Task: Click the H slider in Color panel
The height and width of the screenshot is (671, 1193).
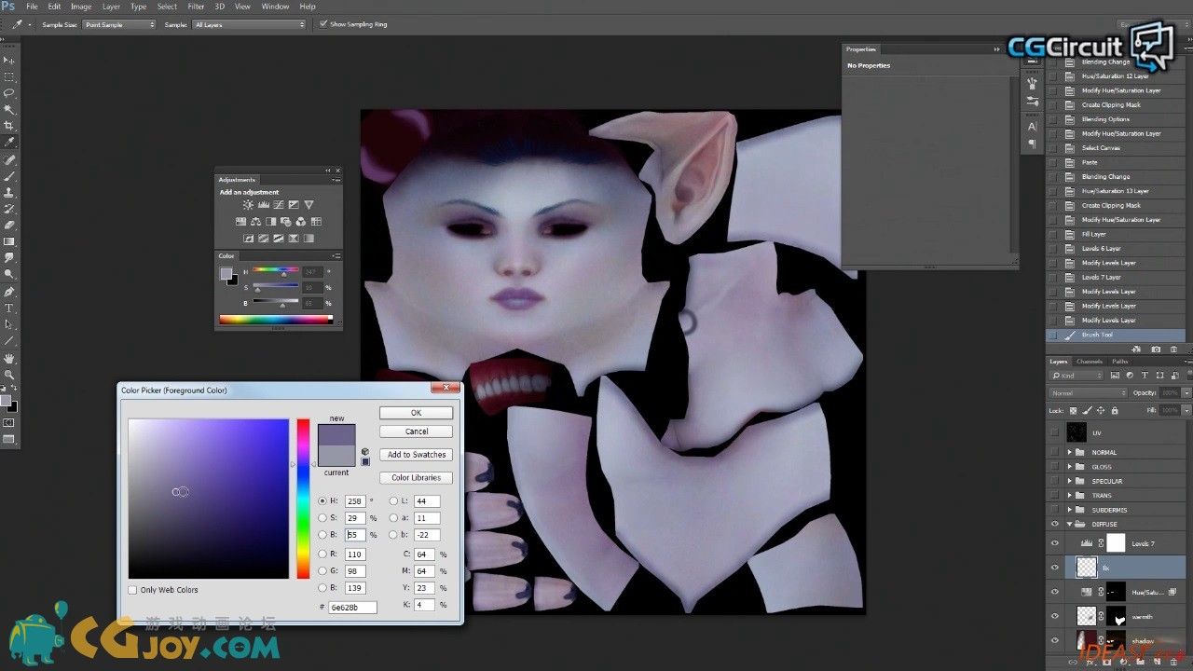Action: coord(275,271)
